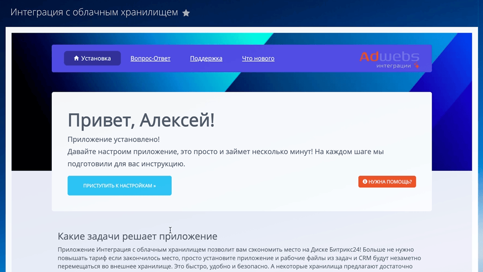Click the Привет, Алексей! heading
Screen dimensions: 483x272
pyautogui.click(x=141, y=120)
